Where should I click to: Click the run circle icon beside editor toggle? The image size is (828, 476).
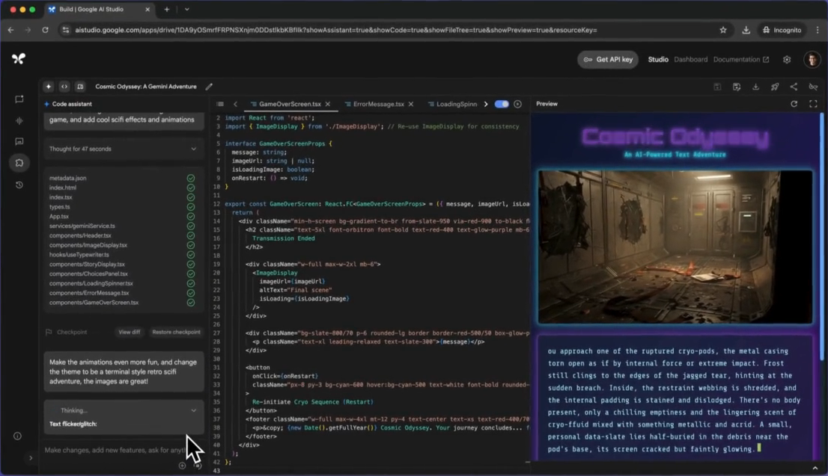(518, 104)
